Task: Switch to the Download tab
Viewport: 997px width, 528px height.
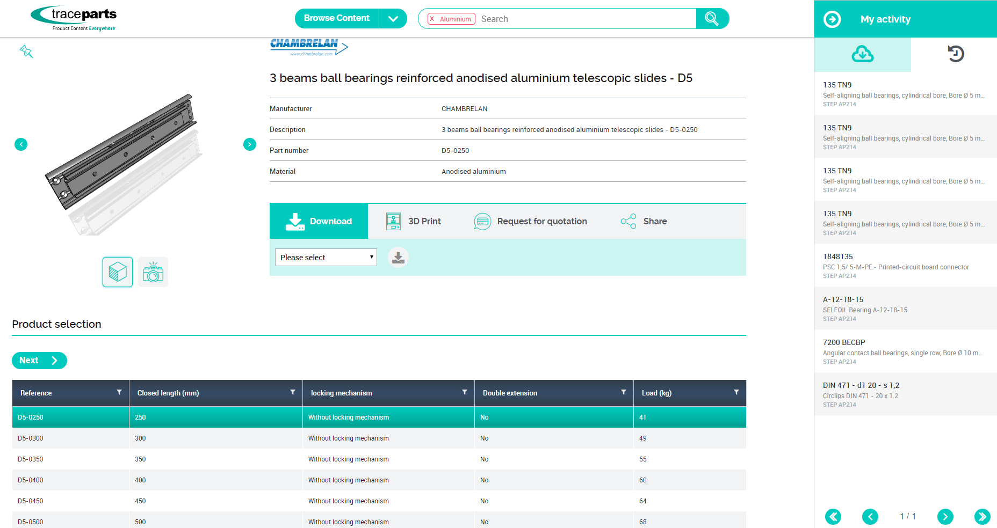Action: click(x=319, y=221)
